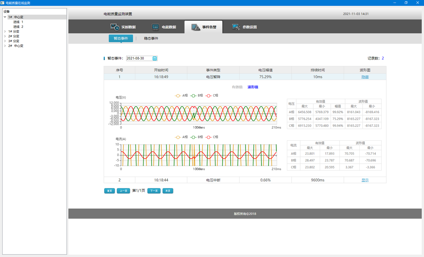Select 进线 1 in device tree
Viewport: 424px width, 257px height.
pos(18,22)
